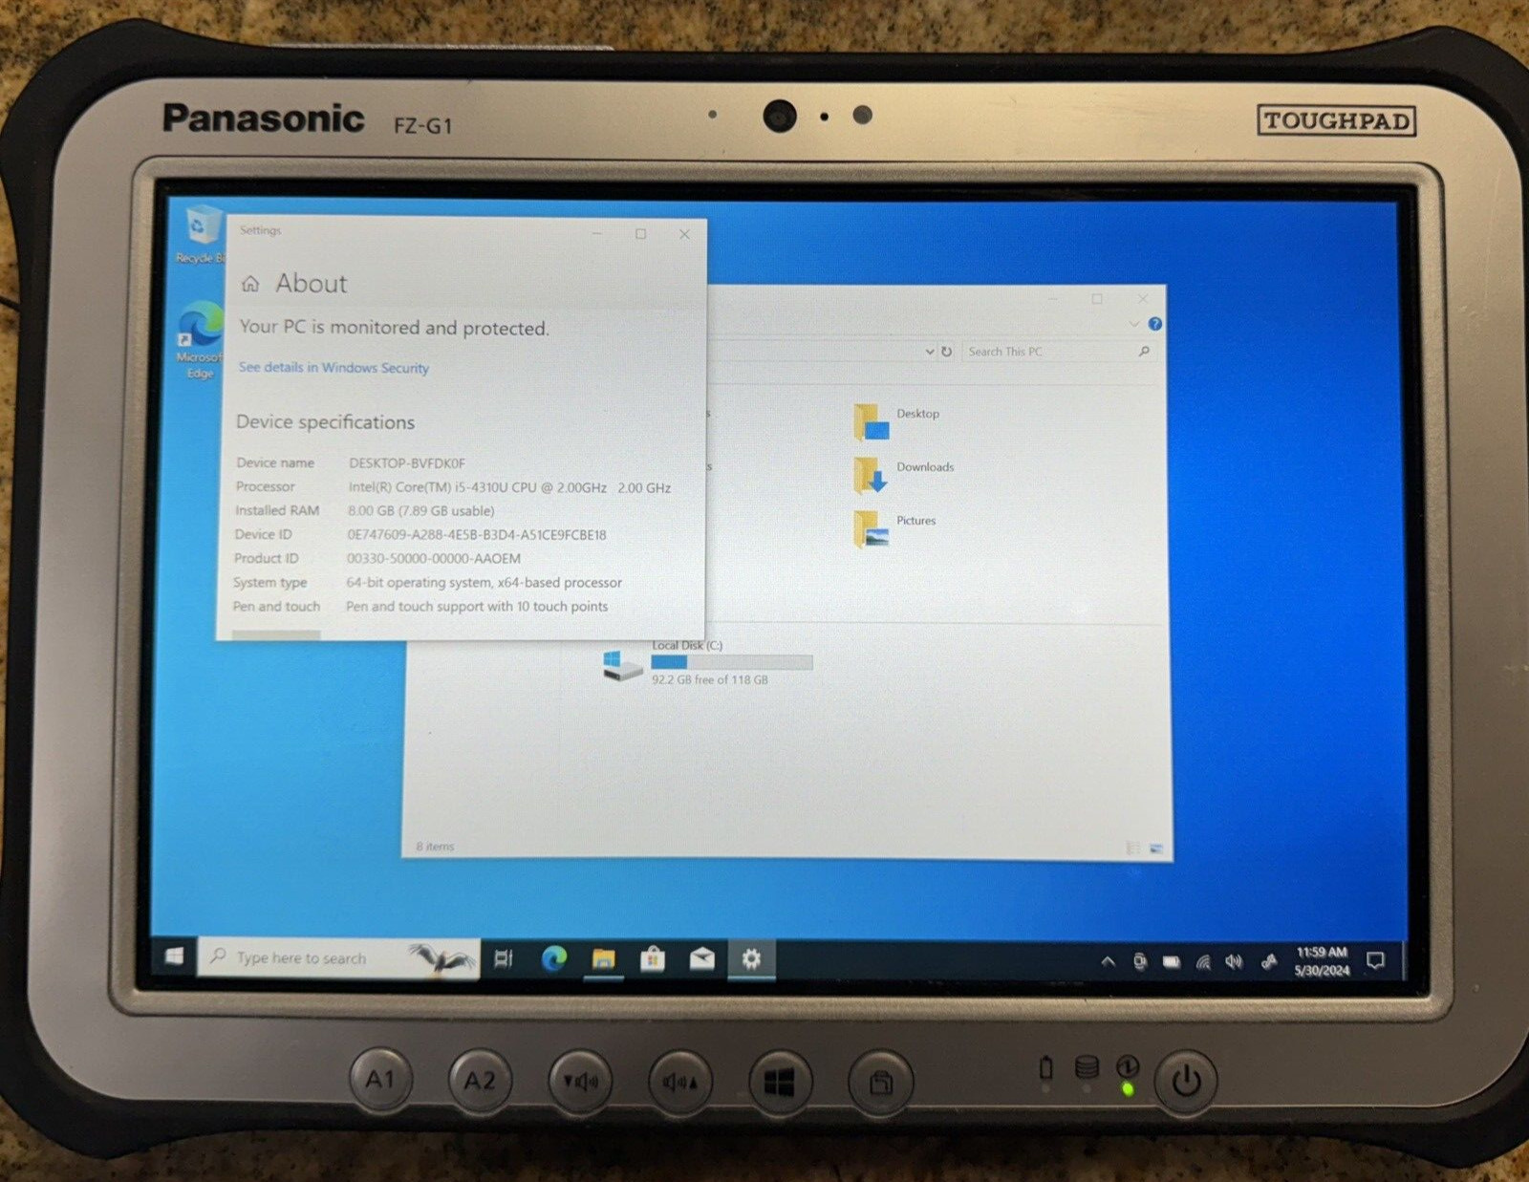The height and width of the screenshot is (1182, 1529).
Task: Select the '64-bit operating system' system type text
Action: (x=484, y=583)
